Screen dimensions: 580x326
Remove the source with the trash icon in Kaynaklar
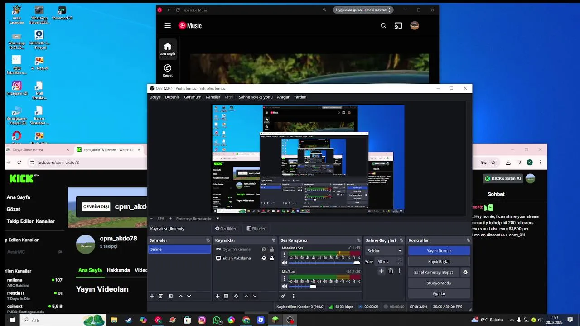click(x=226, y=296)
